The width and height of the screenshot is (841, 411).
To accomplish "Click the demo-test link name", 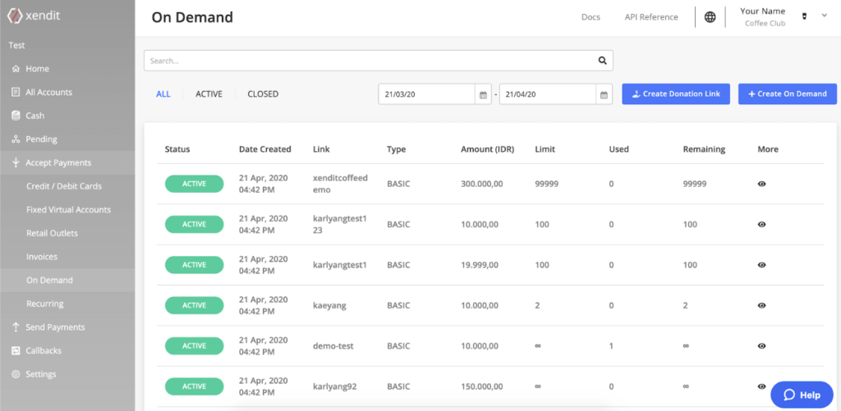I will (332, 346).
